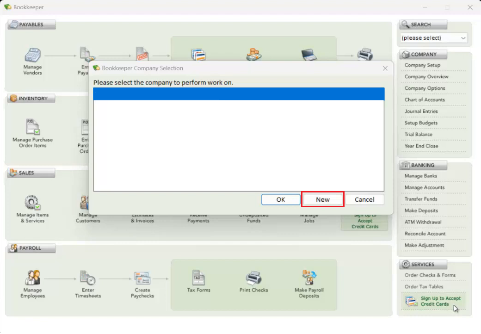Image resolution: width=481 pixels, height=334 pixels.
Task: Click the Payables laptop icon
Action: pyautogui.click(x=309, y=55)
